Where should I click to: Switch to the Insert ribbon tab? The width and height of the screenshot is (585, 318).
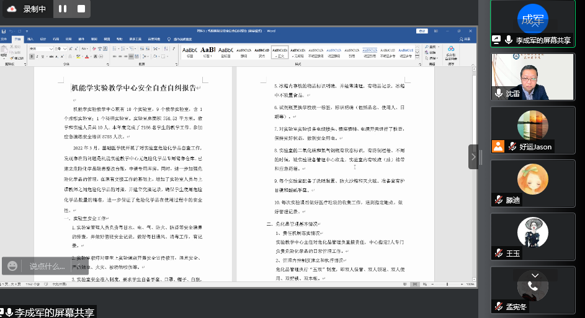pyautogui.click(x=30, y=39)
